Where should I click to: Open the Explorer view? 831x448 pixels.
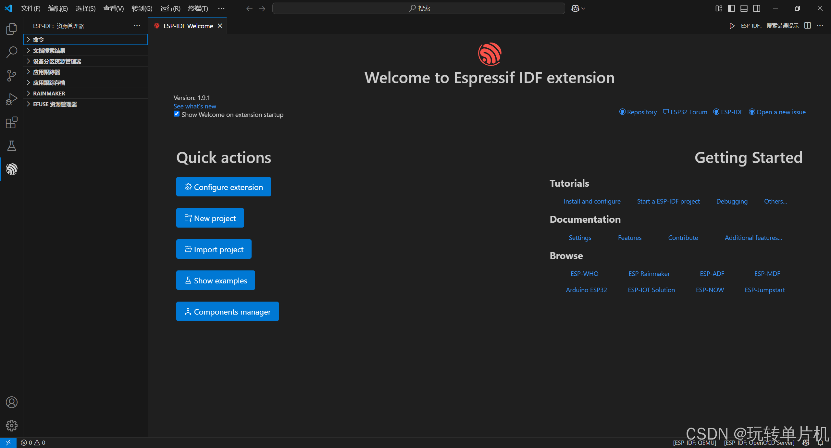[x=12, y=29]
